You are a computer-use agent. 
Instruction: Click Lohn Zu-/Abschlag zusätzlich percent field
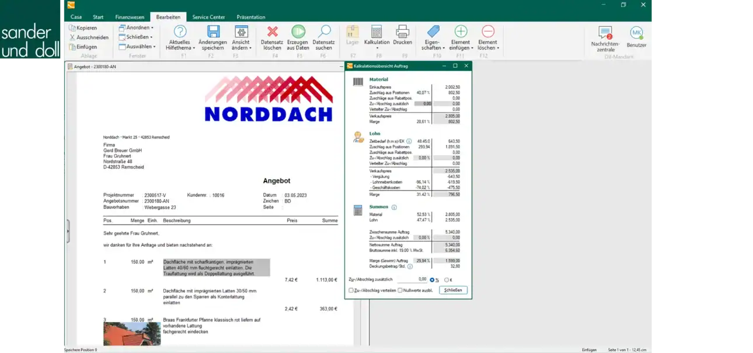423,158
